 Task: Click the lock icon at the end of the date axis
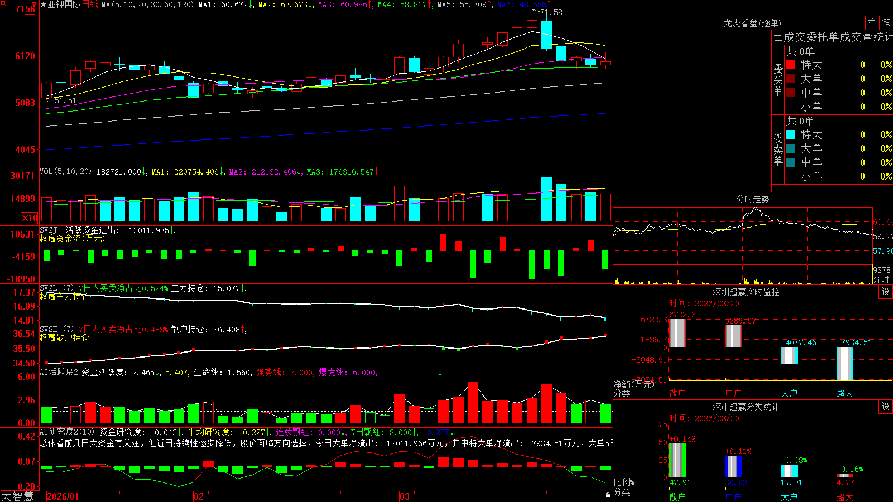click(x=608, y=495)
